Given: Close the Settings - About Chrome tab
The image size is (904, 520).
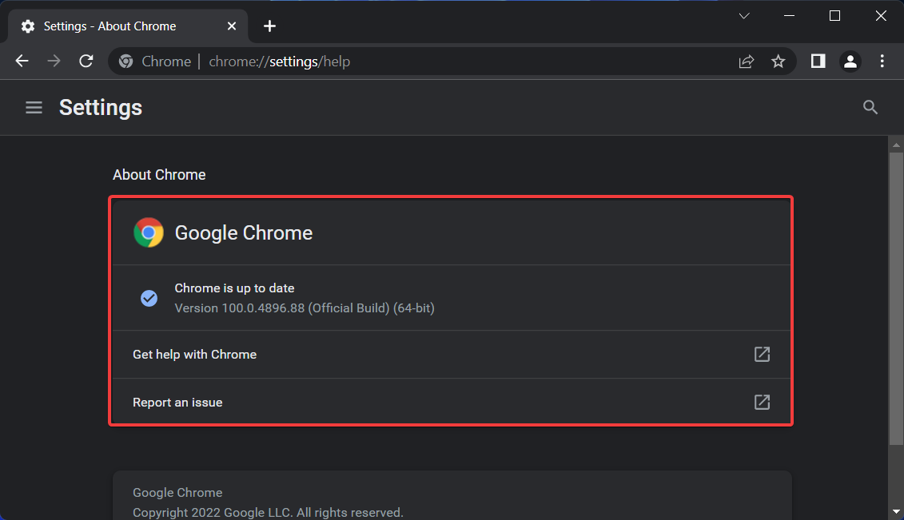Looking at the screenshot, I should 232,26.
